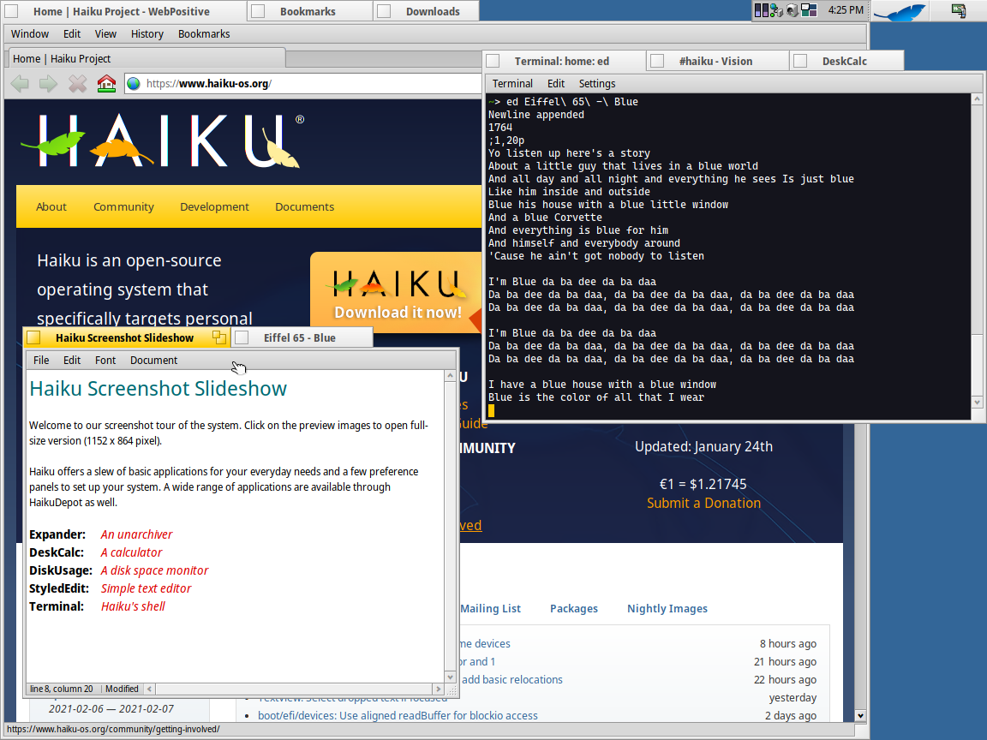Close the Downloads window tab box
This screenshot has height=740, width=987.
[x=384, y=11]
